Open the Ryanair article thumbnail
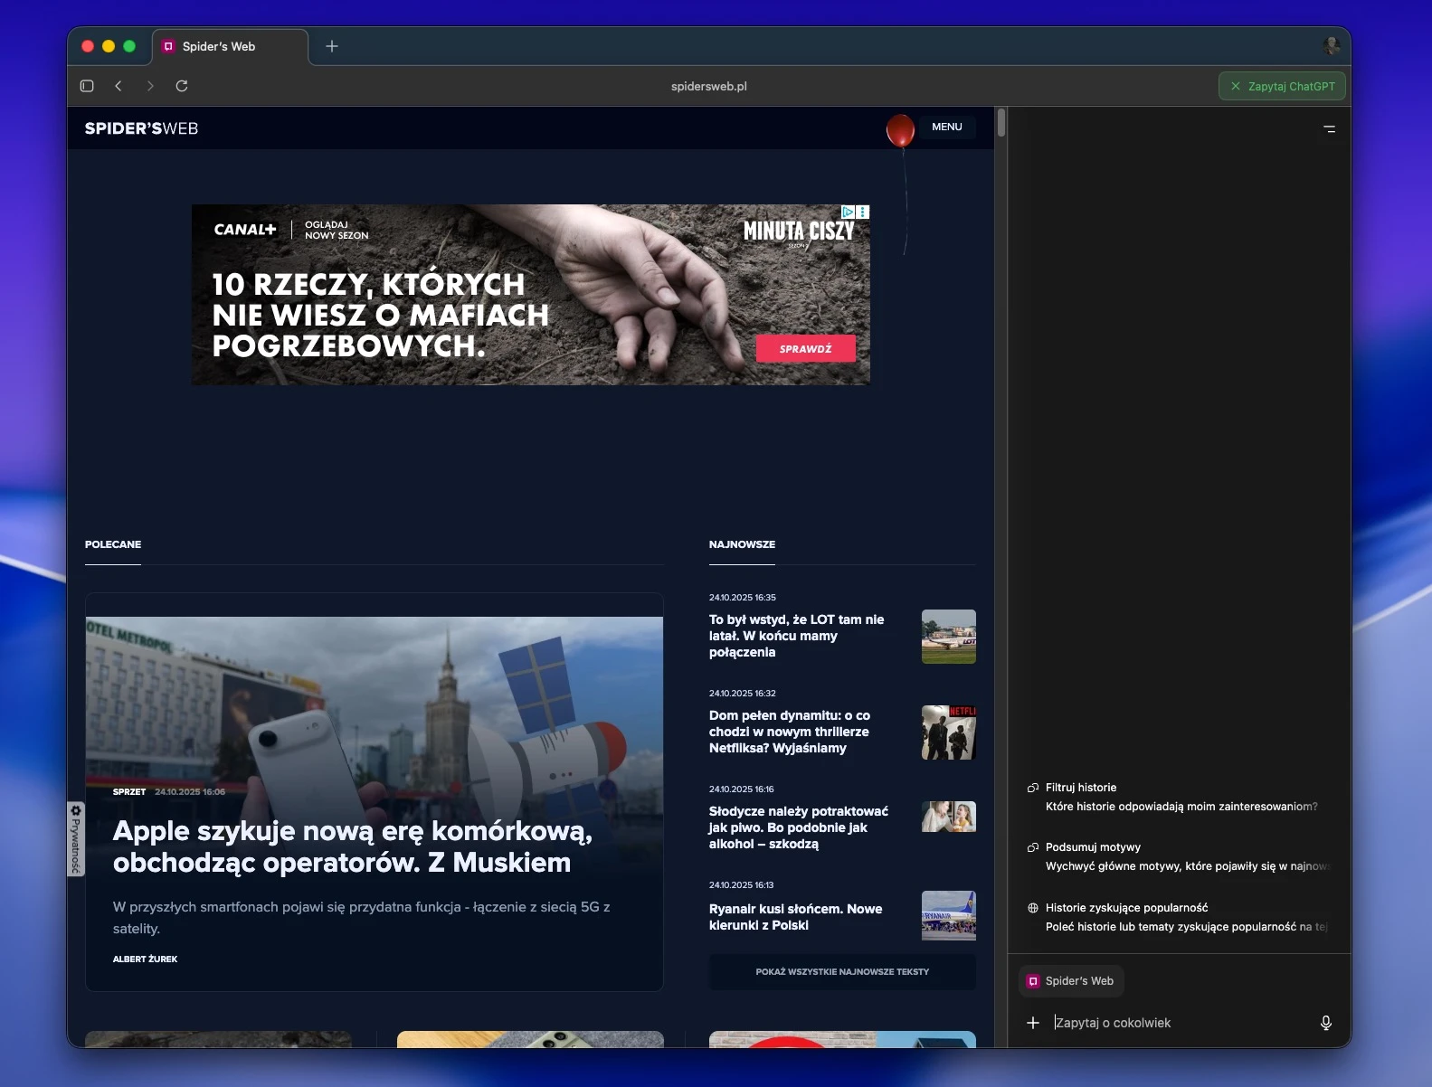Image resolution: width=1432 pixels, height=1087 pixels. pos(948,915)
